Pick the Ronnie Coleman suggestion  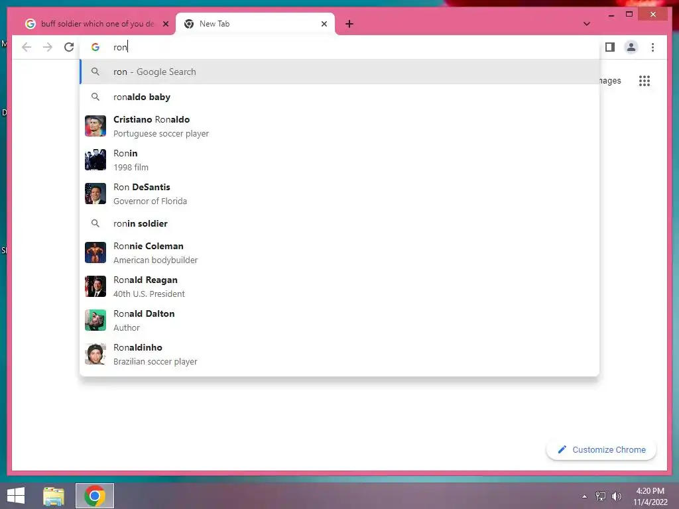pos(339,253)
